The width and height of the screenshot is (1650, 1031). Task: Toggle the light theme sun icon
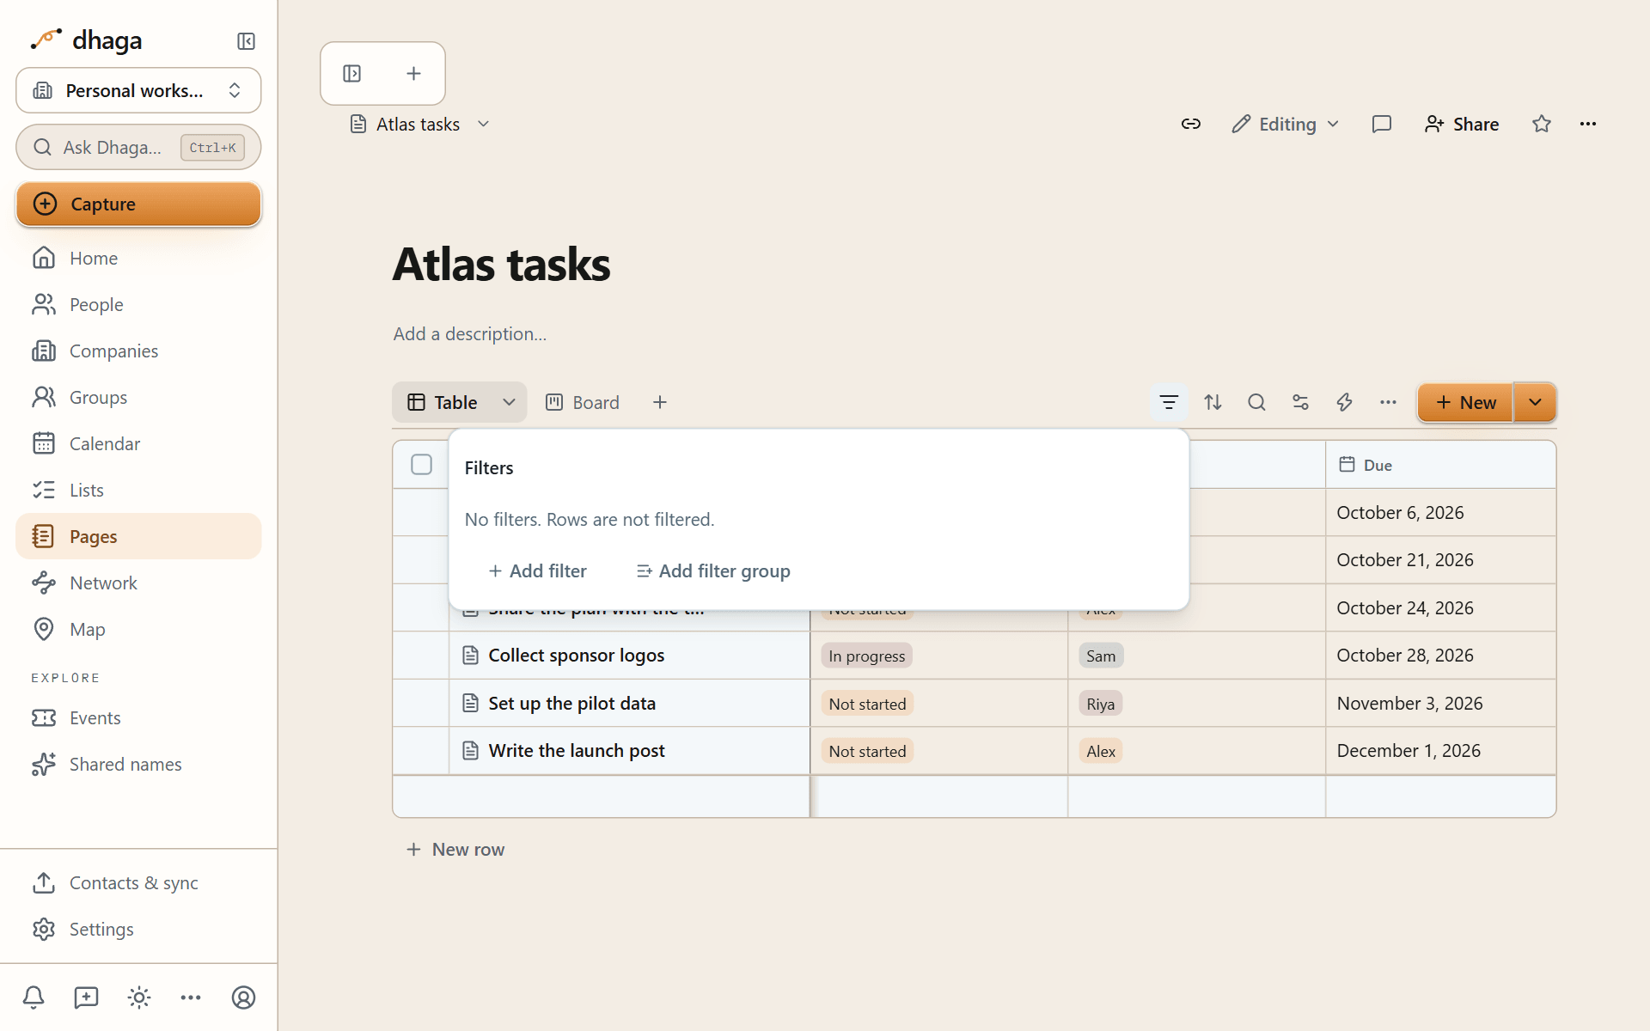[x=139, y=997]
